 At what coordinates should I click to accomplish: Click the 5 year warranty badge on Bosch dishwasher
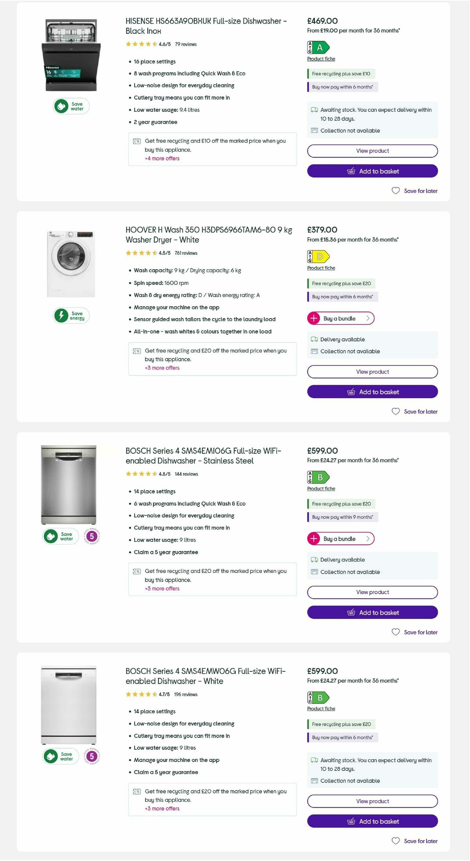92,536
